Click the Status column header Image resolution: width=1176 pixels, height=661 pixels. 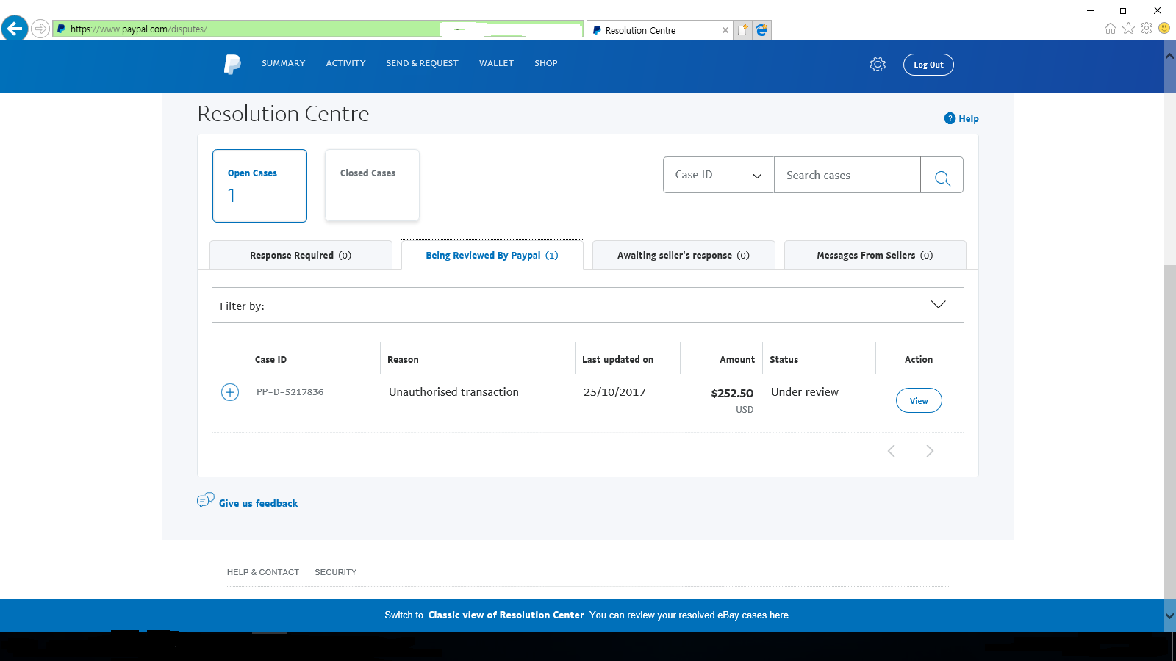784,359
